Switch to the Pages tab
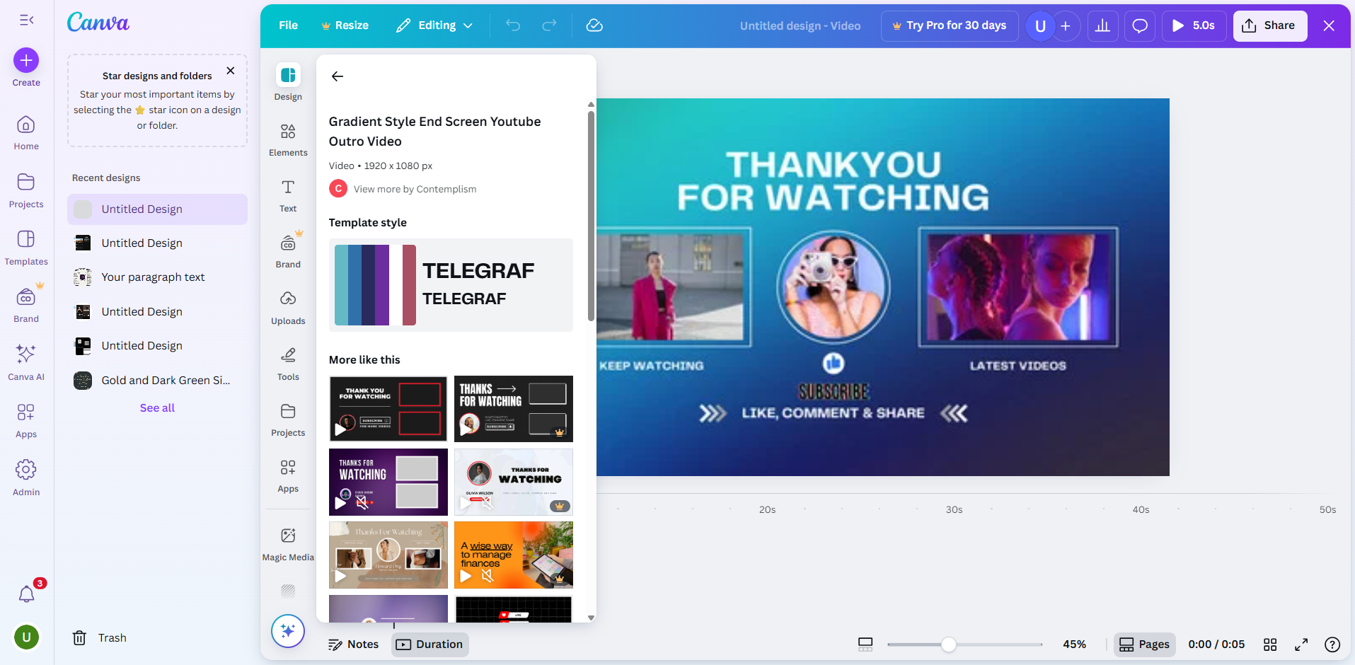Image resolution: width=1355 pixels, height=665 pixels. pos(1144,644)
